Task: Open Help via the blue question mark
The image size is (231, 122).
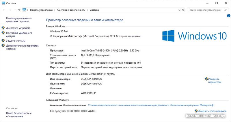Action: tap(229, 16)
